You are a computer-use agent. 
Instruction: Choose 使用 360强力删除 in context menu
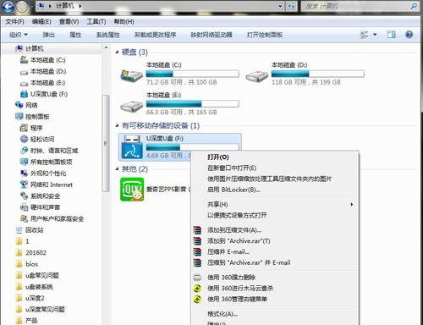[231, 278]
